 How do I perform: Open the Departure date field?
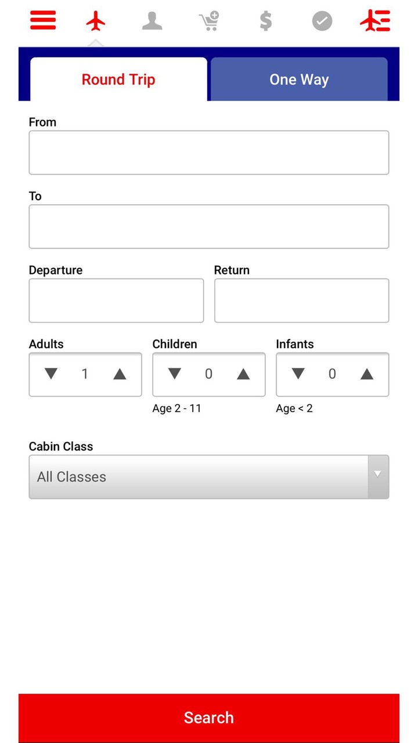(116, 301)
